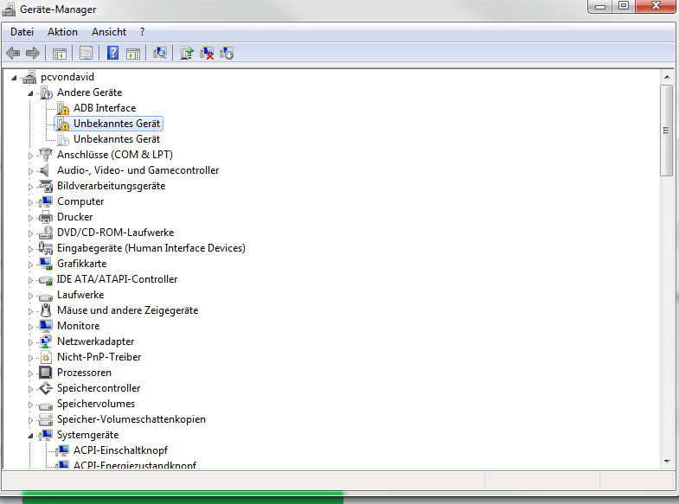679x504 pixels.
Task: Select the Systemgeräte label
Action: click(x=87, y=435)
